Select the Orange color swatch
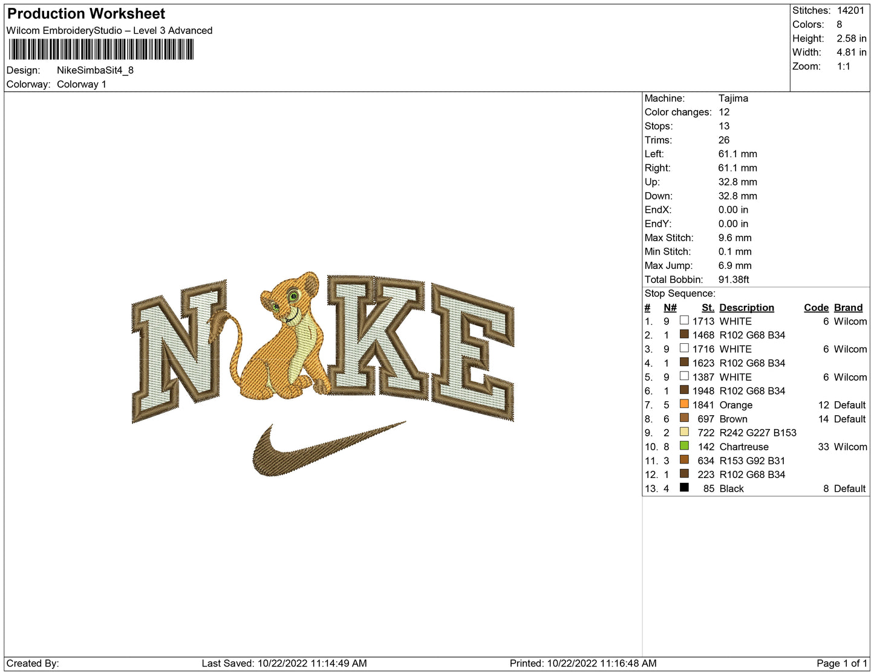 click(684, 404)
